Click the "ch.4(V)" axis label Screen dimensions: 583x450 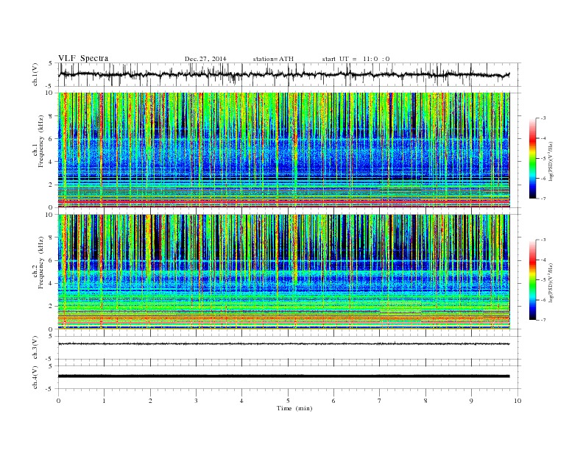(35, 377)
